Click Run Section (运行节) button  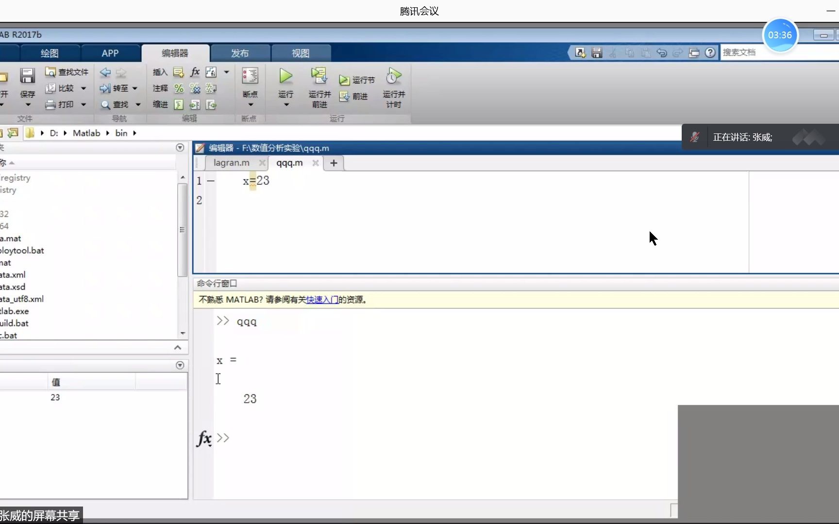point(357,80)
